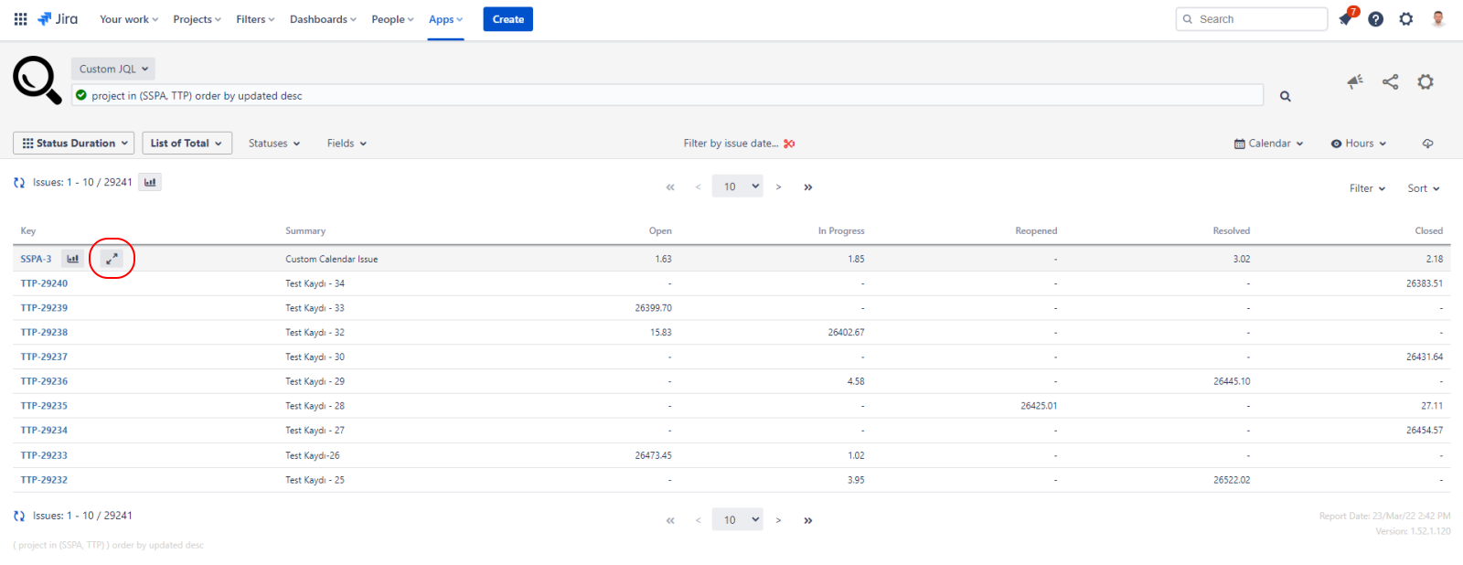
Task: Expand the Status Duration report dropdown
Action: click(x=73, y=144)
